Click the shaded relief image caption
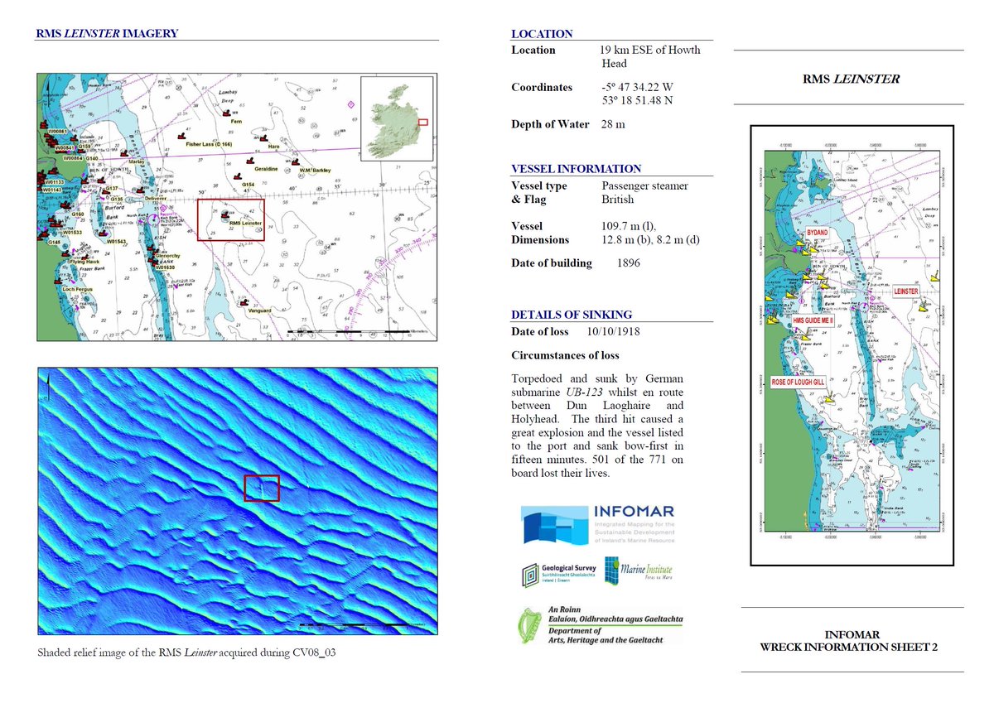Screen dimensions: 994x703 [x=186, y=653]
